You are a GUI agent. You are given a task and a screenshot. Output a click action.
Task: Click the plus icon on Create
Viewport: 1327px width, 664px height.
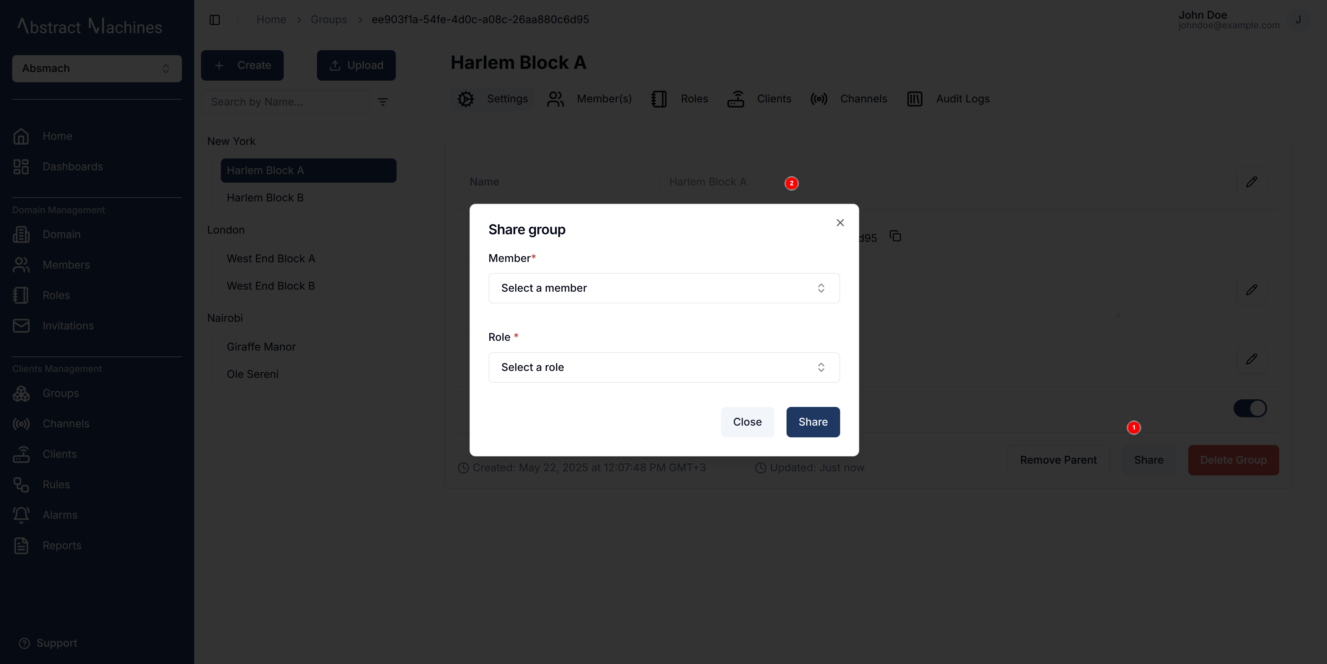[x=219, y=65]
